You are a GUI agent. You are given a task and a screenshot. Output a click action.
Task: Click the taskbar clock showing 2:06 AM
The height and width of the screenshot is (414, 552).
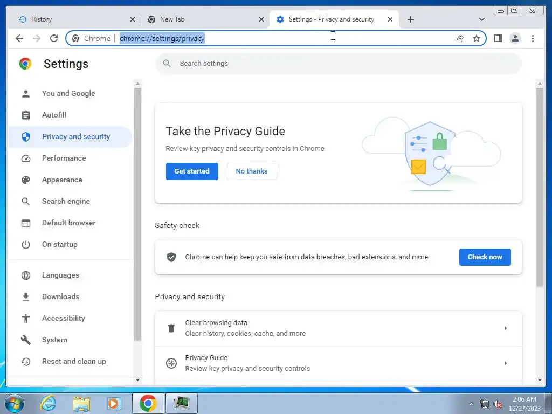pyautogui.click(x=524, y=404)
